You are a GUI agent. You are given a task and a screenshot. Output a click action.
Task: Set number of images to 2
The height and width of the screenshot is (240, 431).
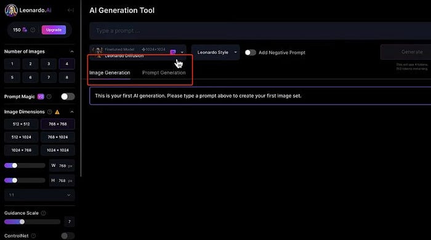coord(30,64)
